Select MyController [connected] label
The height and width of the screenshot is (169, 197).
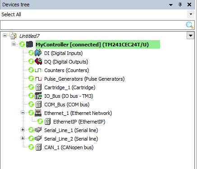coord(92,45)
